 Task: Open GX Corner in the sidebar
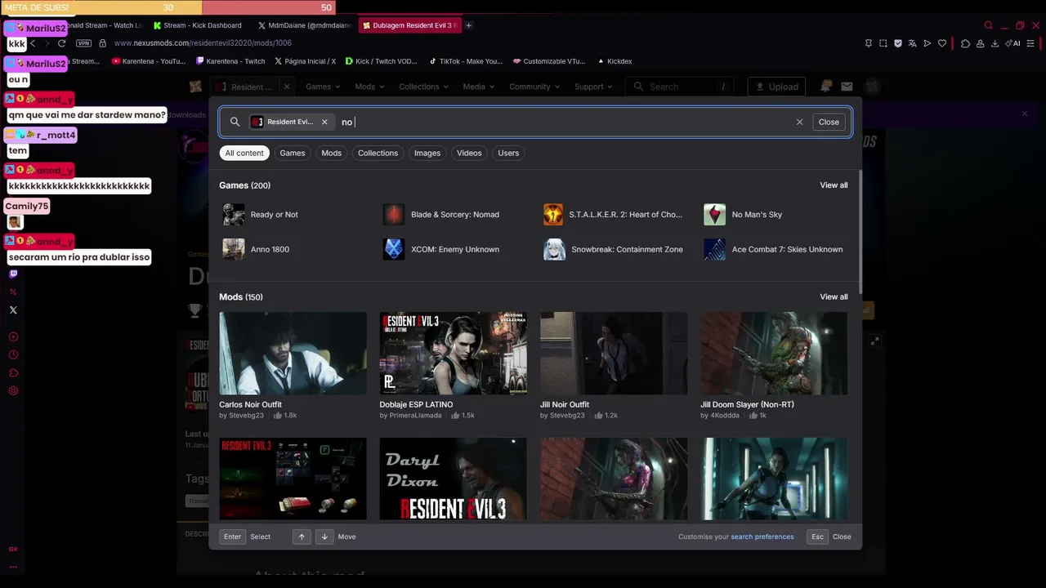point(13,549)
